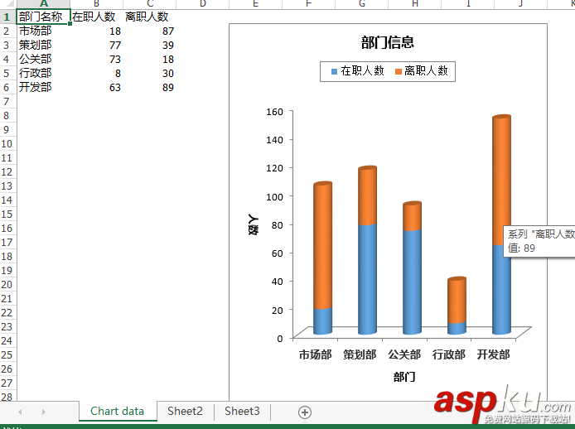Click cell 市场部 in row 2
The image size is (575, 429).
44,31
